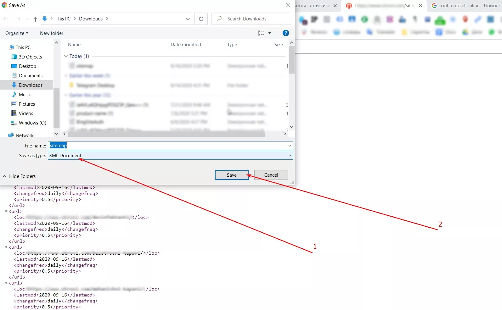The height and width of the screenshot is (310, 502).
Task: Collapse panel via Hide Folders
Action: pyautogui.click(x=20, y=176)
